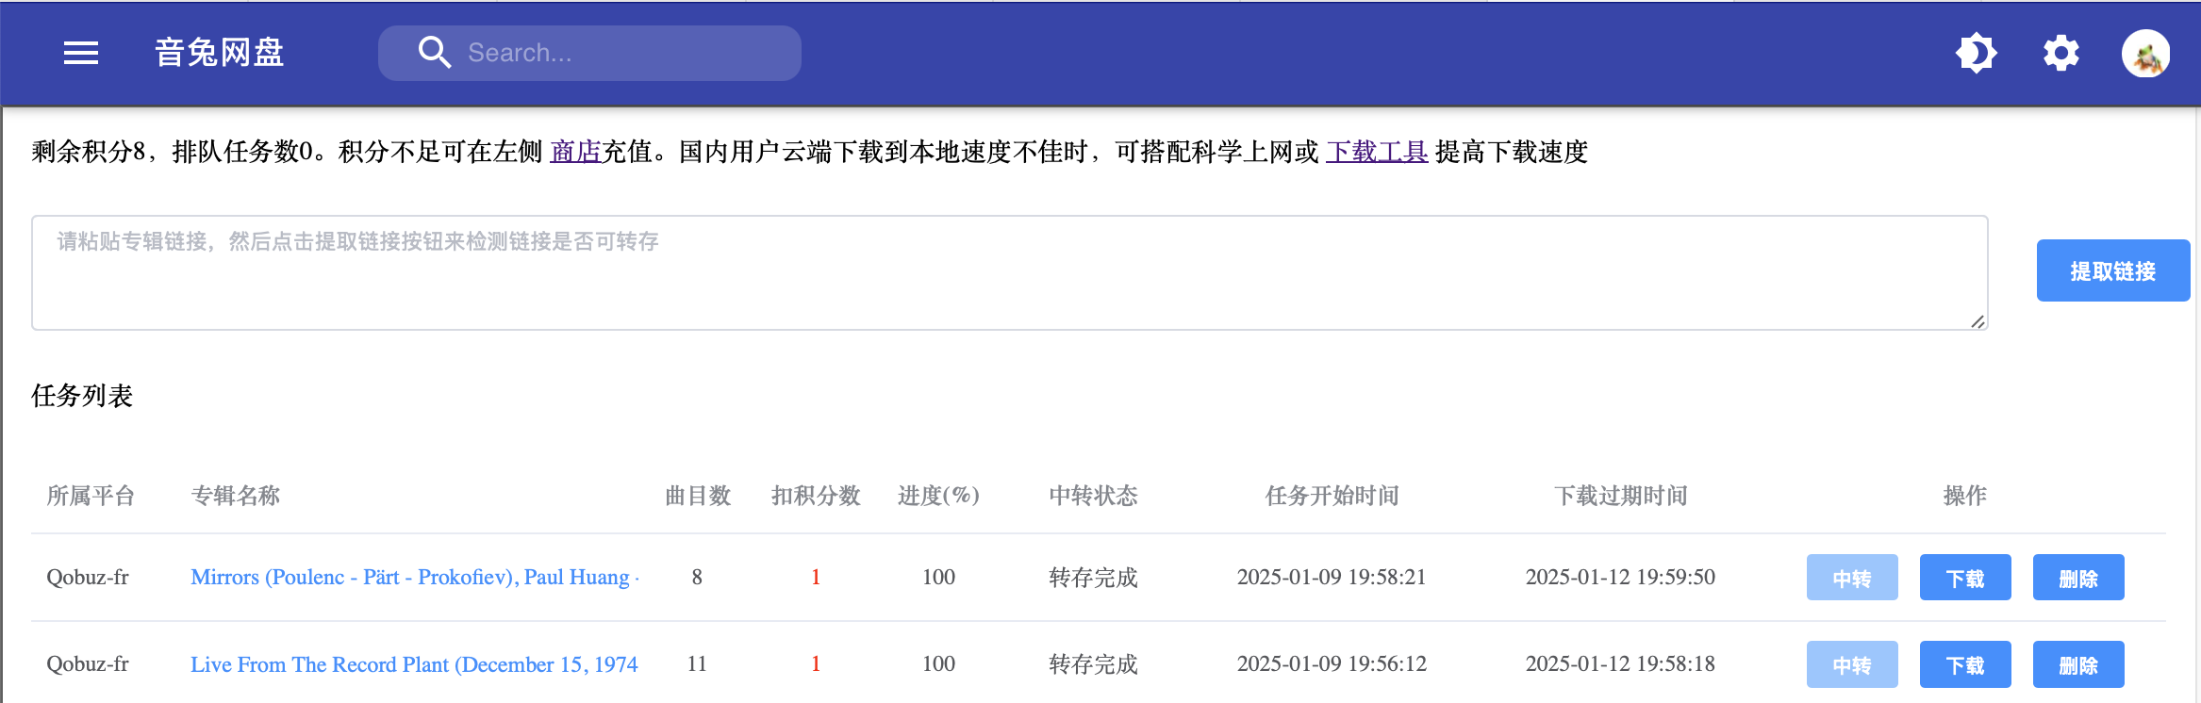This screenshot has width=2201, height=703.
Task: Open the user avatar menu
Action: 2145,53
